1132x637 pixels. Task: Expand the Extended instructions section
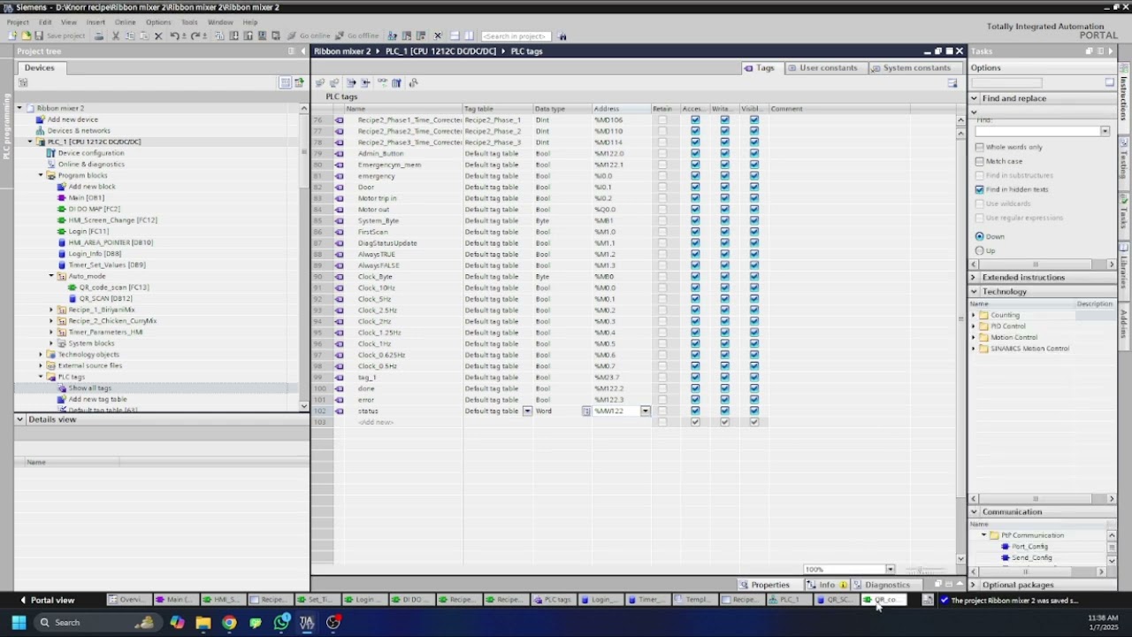click(x=975, y=277)
